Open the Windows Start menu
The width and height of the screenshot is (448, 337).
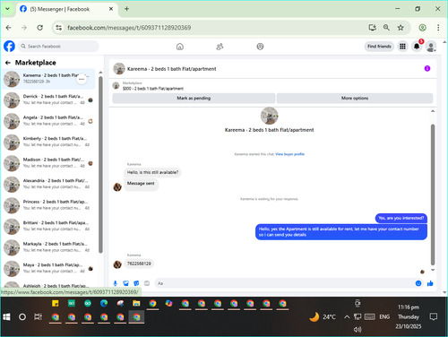(6, 317)
